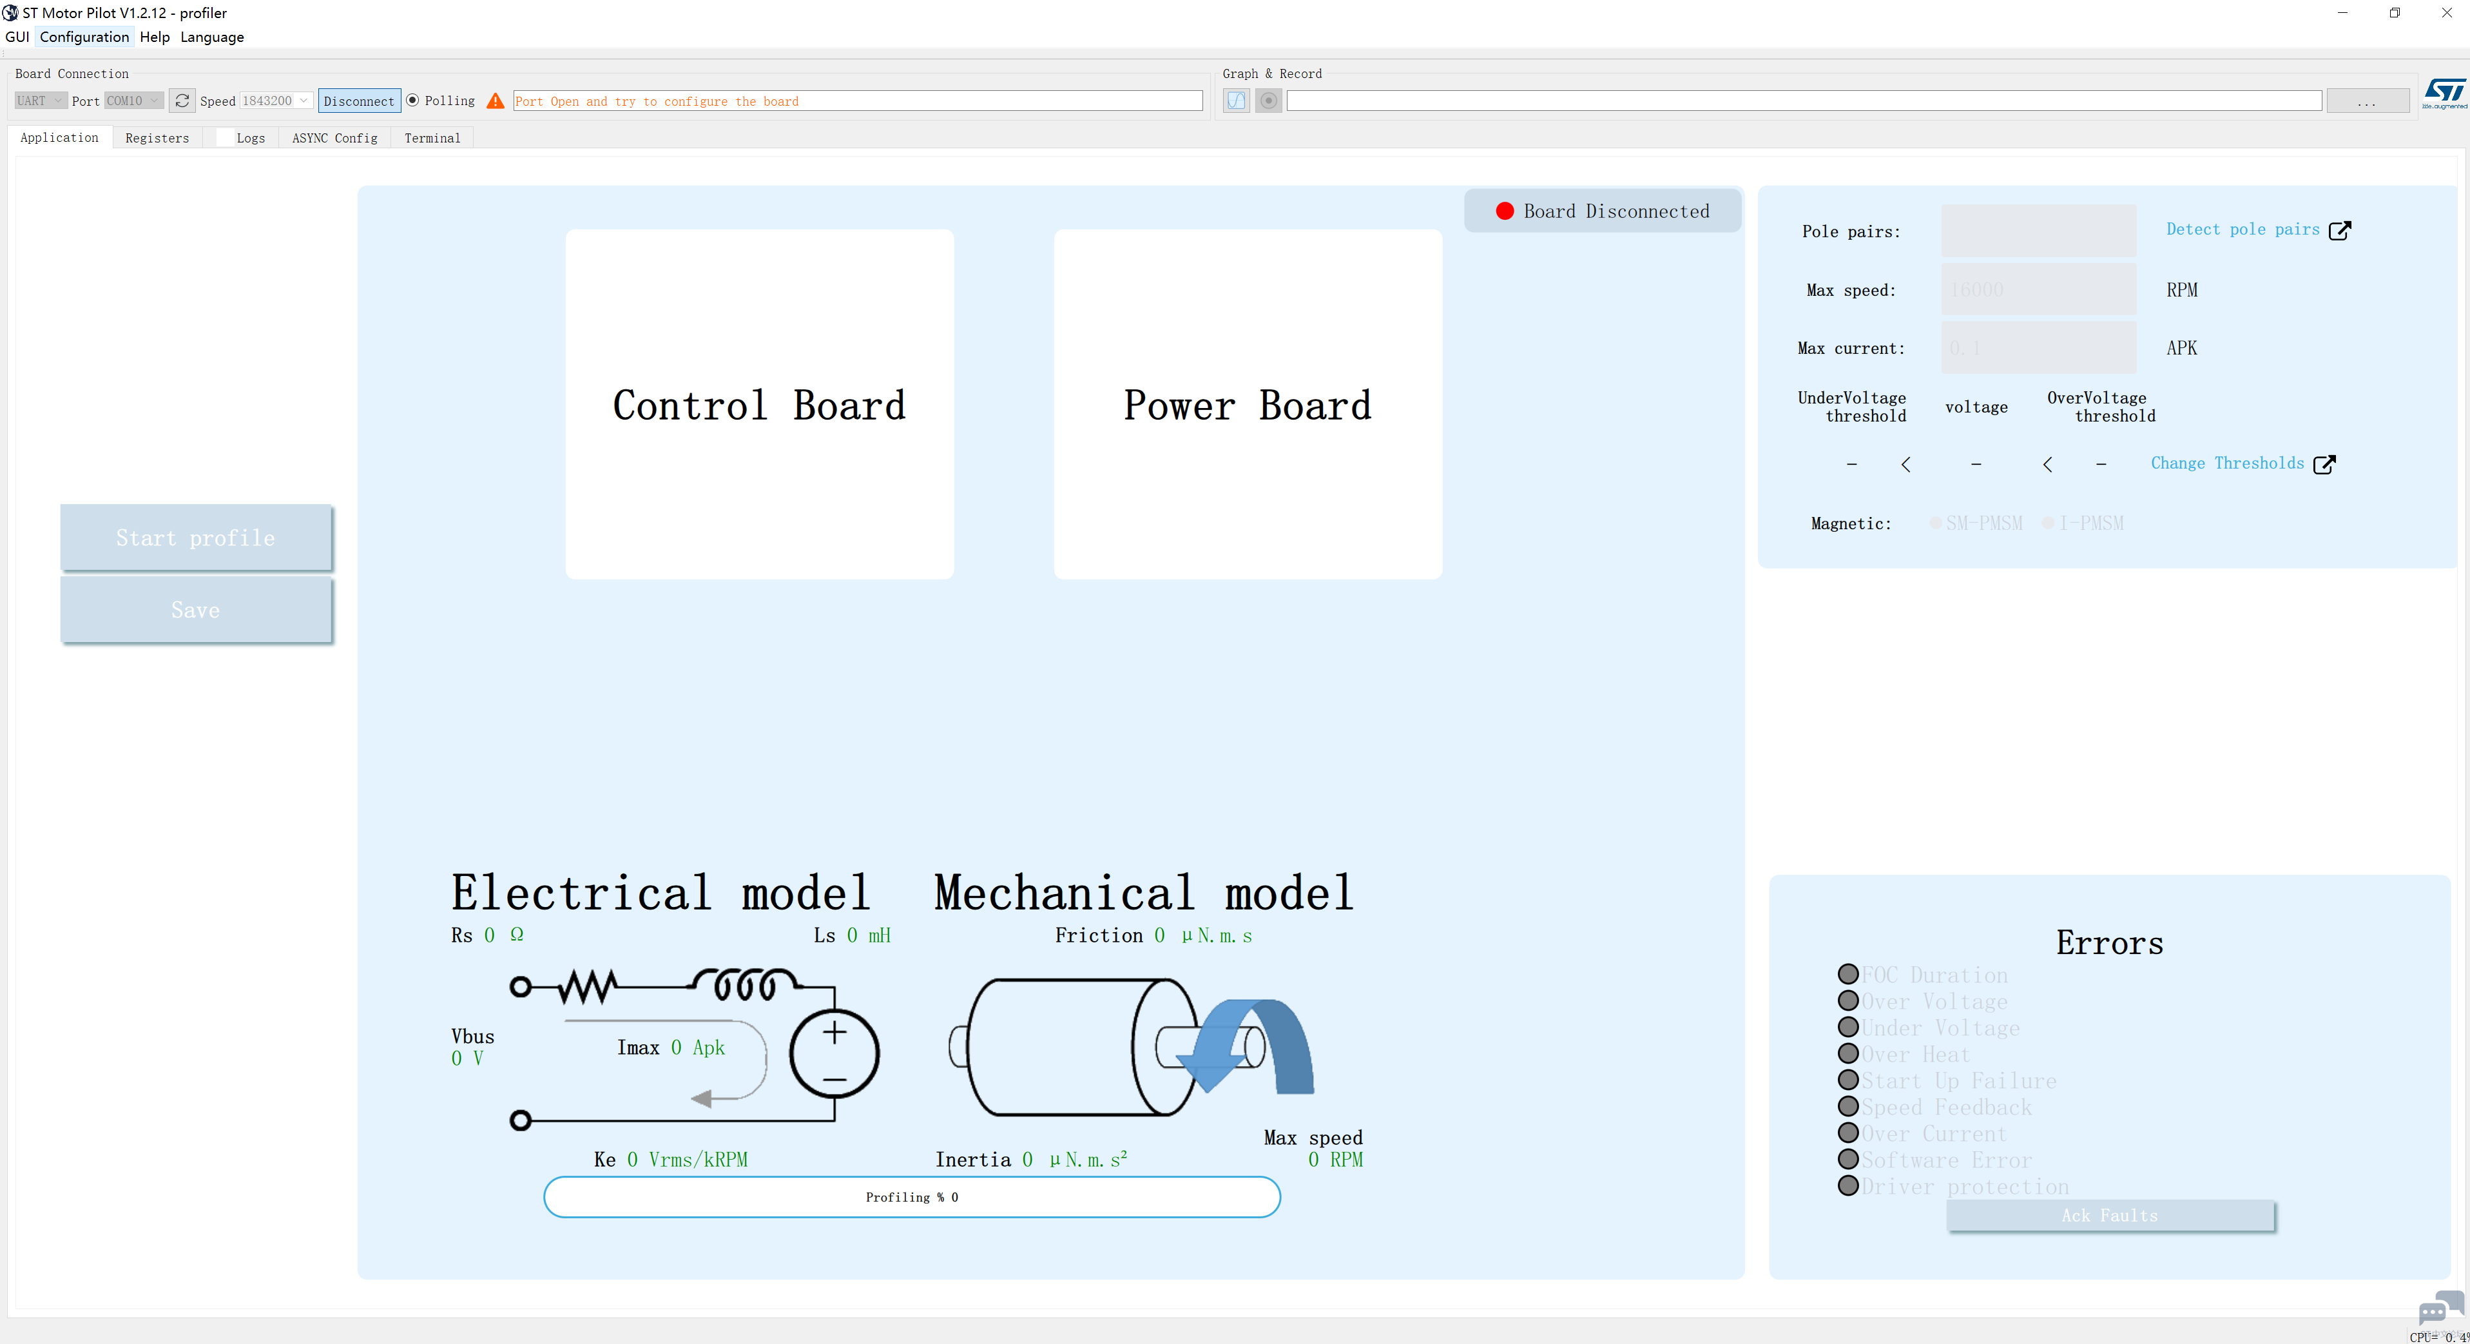Screen dimensions: 2470x1344
Task: Click the external-link icon beside Change Thresholds
Action: (2324, 464)
